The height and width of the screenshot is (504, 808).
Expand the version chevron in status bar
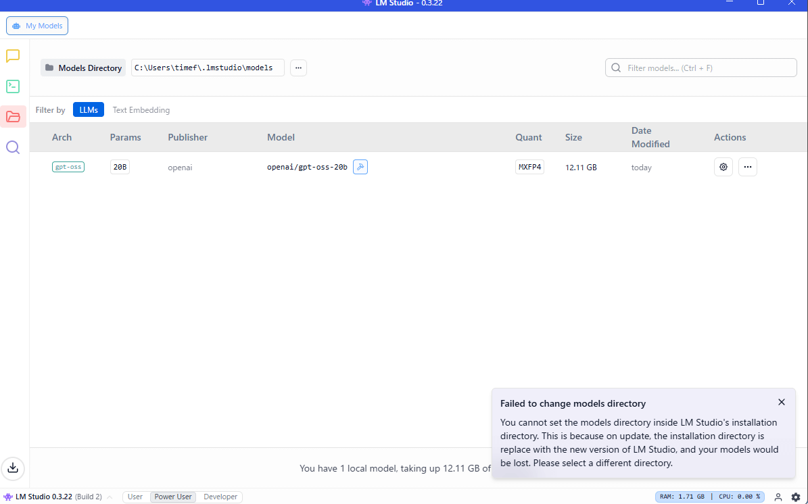coord(110,497)
